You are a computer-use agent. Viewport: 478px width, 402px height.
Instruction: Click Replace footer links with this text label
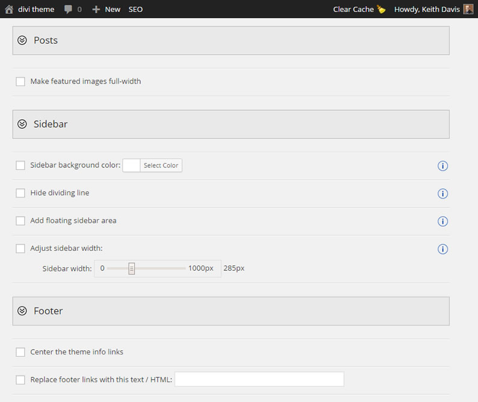point(101,380)
